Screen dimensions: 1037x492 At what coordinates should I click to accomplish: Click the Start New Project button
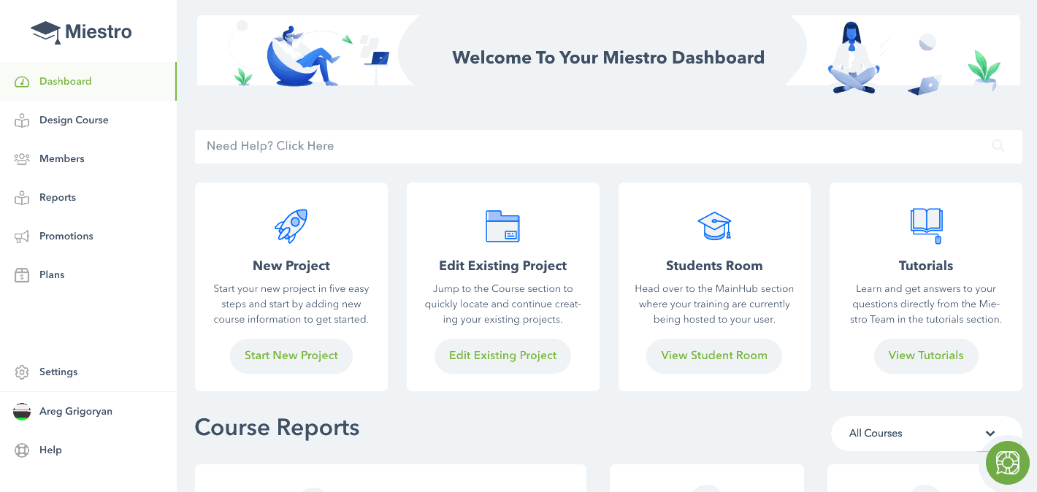291,356
